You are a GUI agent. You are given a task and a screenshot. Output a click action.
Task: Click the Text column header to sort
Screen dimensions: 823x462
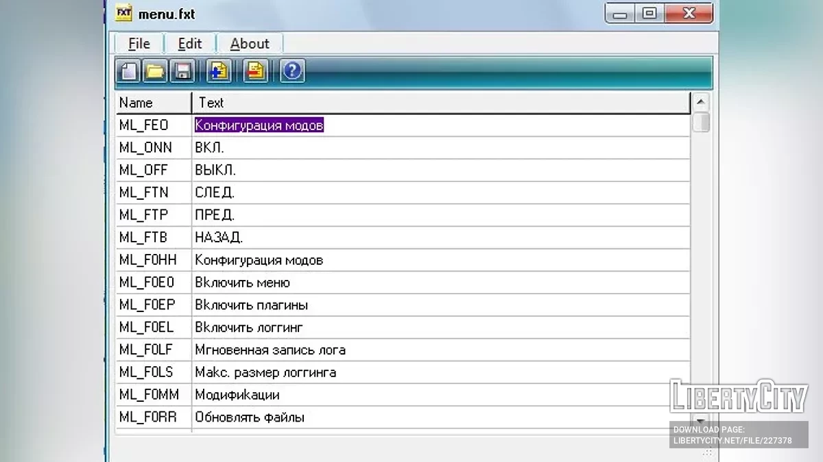tap(211, 103)
